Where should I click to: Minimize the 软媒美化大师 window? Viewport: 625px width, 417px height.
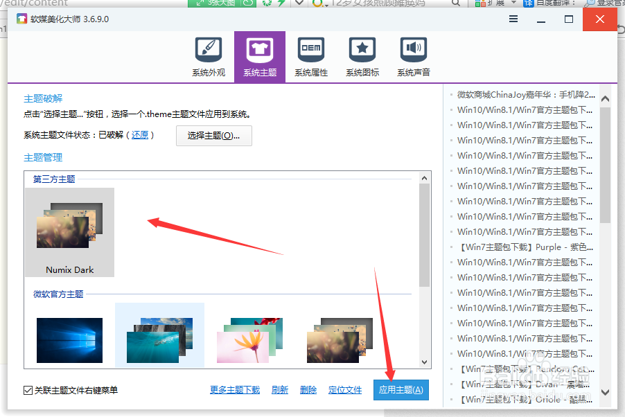click(x=541, y=19)
